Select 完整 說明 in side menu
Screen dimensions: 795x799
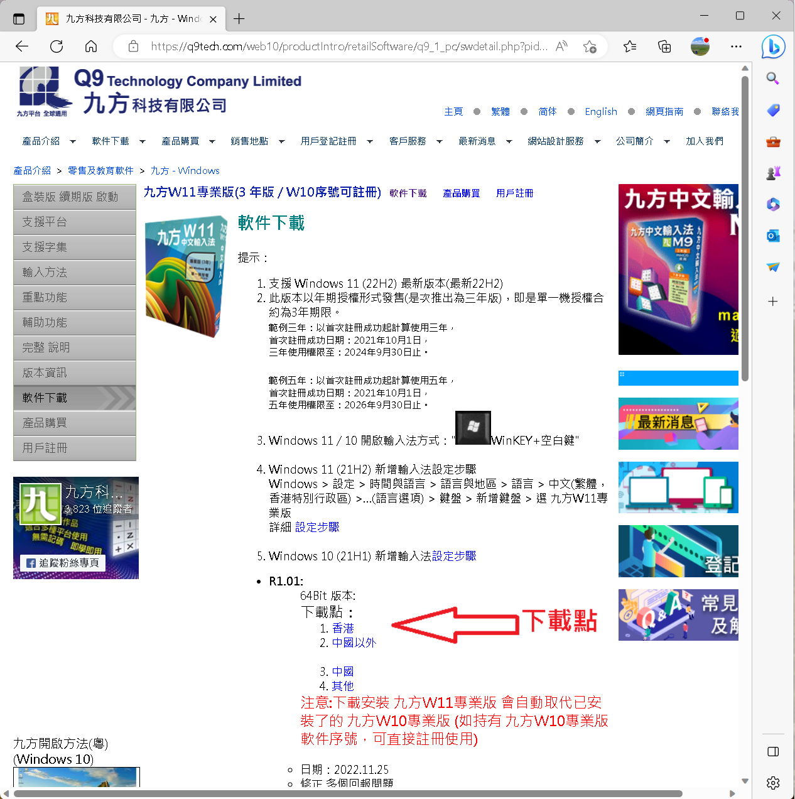[75, 347]
